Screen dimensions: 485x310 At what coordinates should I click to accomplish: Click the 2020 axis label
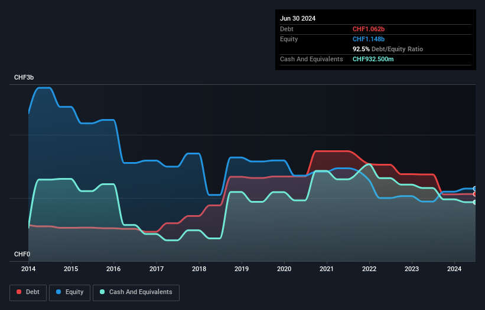[x=284, y=269]
